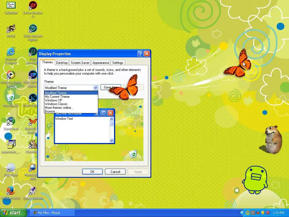
Task: Switch to the Settings tab
Action: 118,63
